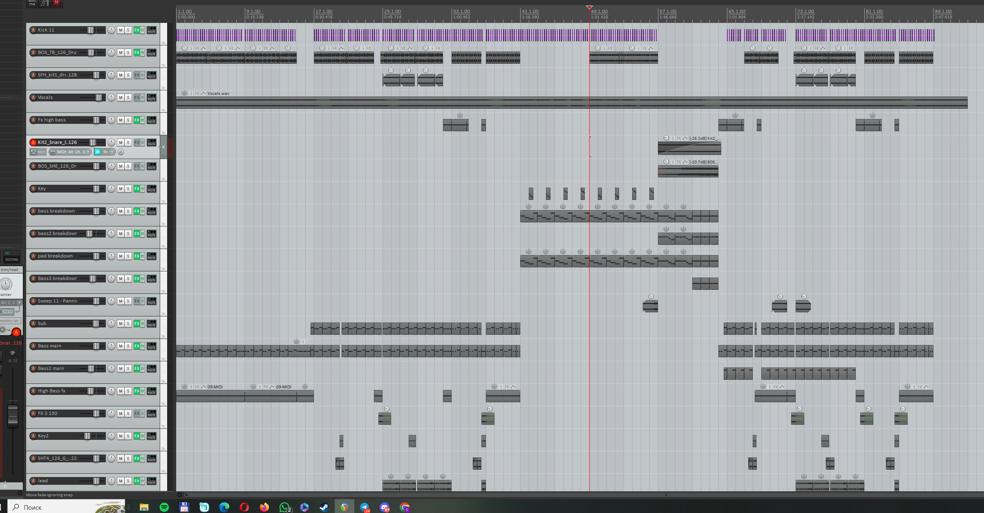Select the SHT4_126_G track name
This screenshot has width=984, height=513.
pos(57,458)
